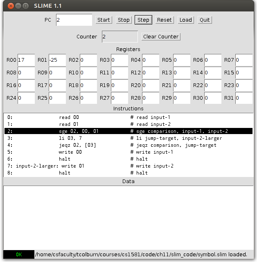Select the R02 register field
Viewport: 257px width, 262px height.
pos(88,60)
